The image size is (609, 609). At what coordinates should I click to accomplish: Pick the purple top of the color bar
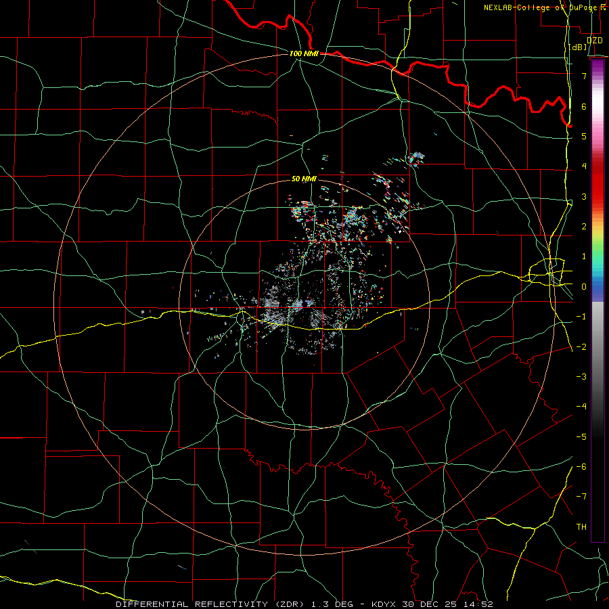(597, 68)
